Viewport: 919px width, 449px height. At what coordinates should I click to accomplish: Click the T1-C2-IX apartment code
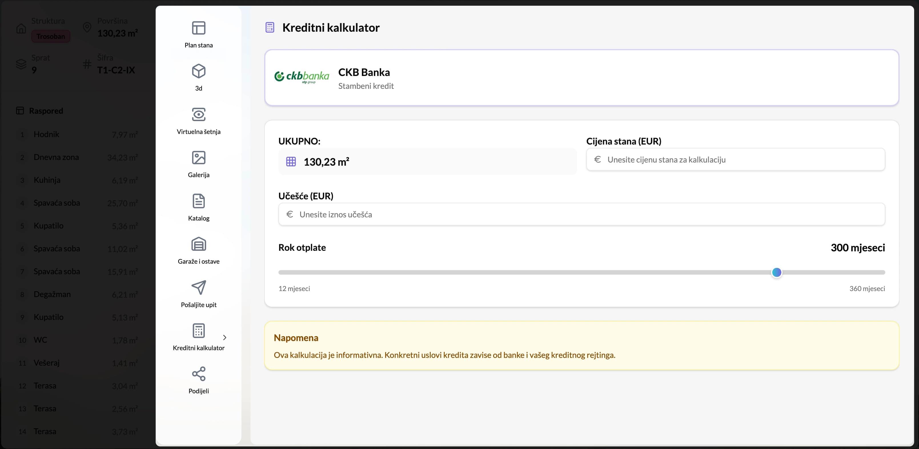tap(116, 70)
